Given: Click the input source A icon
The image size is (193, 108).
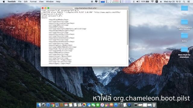Looking at the screenshot, I should 157,1.
